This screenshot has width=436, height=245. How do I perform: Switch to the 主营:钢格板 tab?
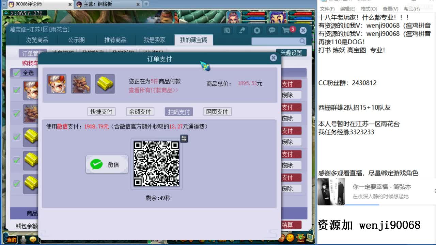click(x=108, y=4)
